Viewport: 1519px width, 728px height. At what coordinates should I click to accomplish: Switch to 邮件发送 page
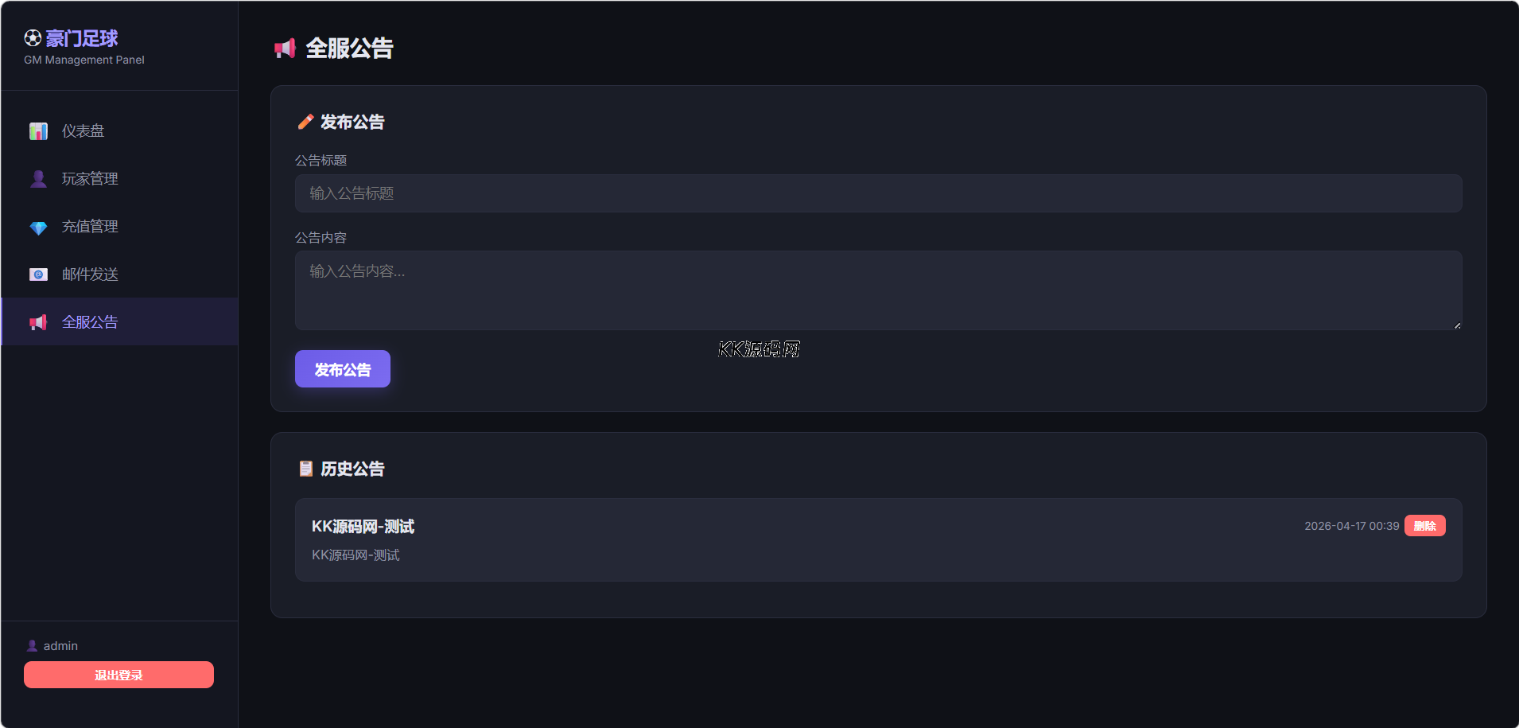coord(90,274)
